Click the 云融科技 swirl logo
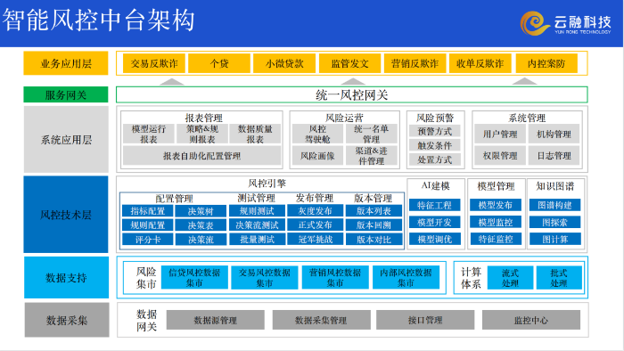Screen dimensions: 624x351 536,23
